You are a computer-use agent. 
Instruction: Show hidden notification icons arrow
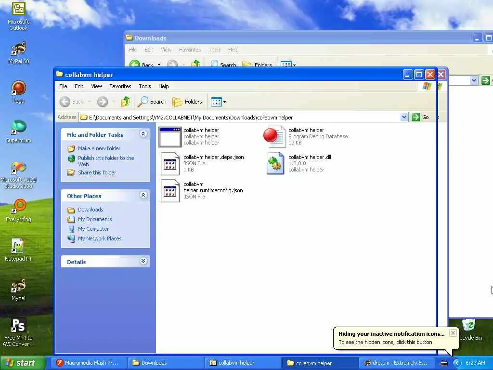457,363
